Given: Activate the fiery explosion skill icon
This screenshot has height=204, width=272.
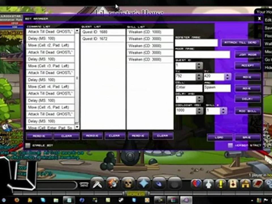Looking at the screenshot, I should (113, 184).
